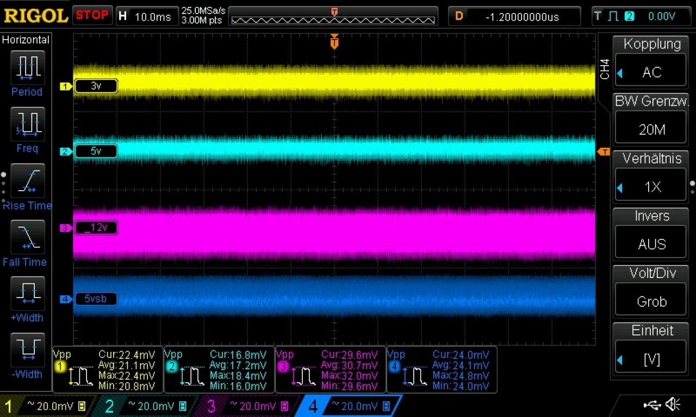Select the -Width measurement icon

[x=27, y=350]
